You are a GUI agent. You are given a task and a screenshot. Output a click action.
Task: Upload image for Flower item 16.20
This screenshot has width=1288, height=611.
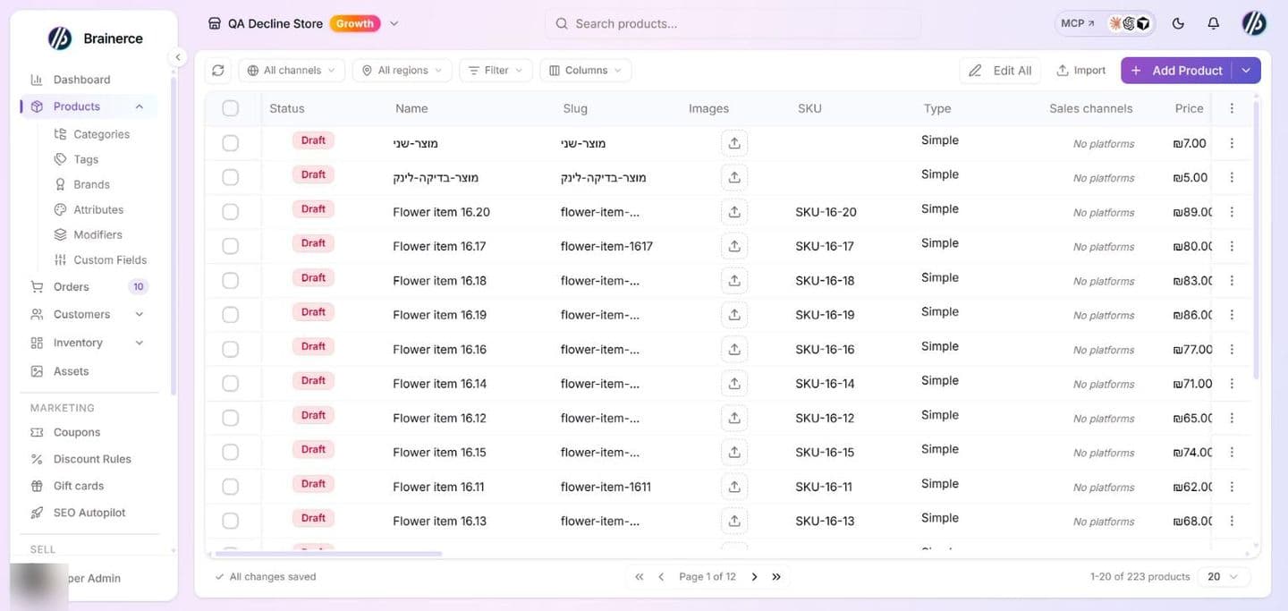coord(734,212)
